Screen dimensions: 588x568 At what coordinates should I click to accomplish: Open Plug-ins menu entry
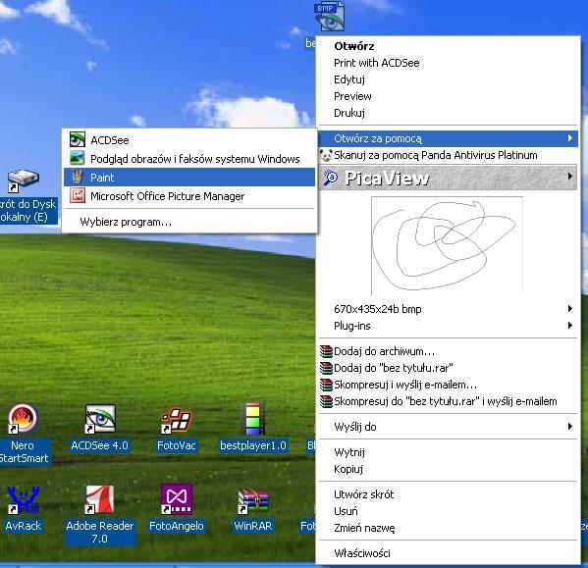pos(448,326)
